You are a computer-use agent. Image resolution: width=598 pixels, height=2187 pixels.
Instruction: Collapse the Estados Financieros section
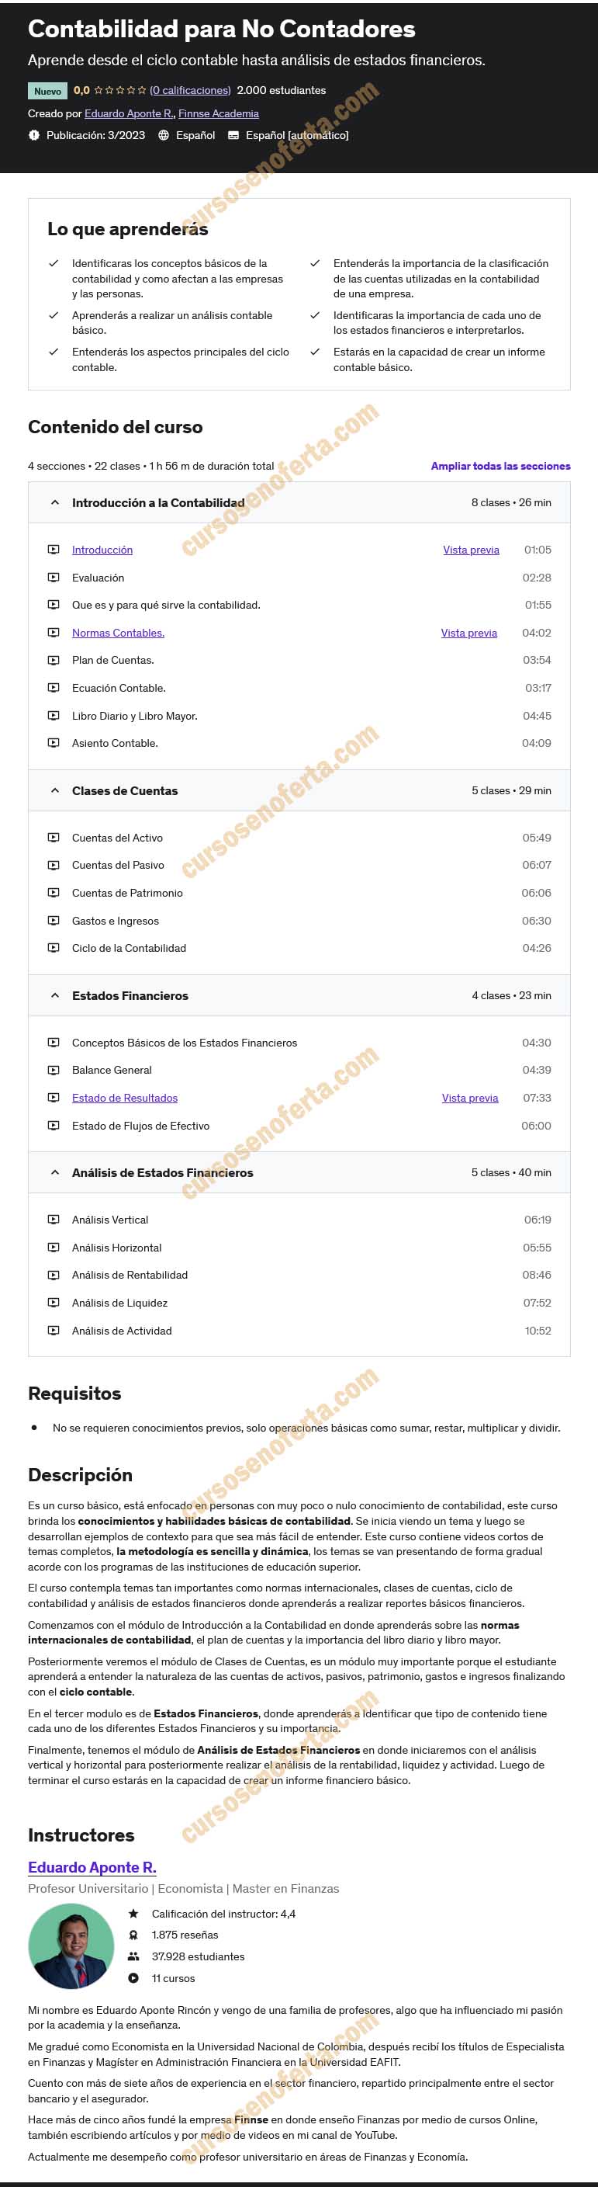pos(54,995)
